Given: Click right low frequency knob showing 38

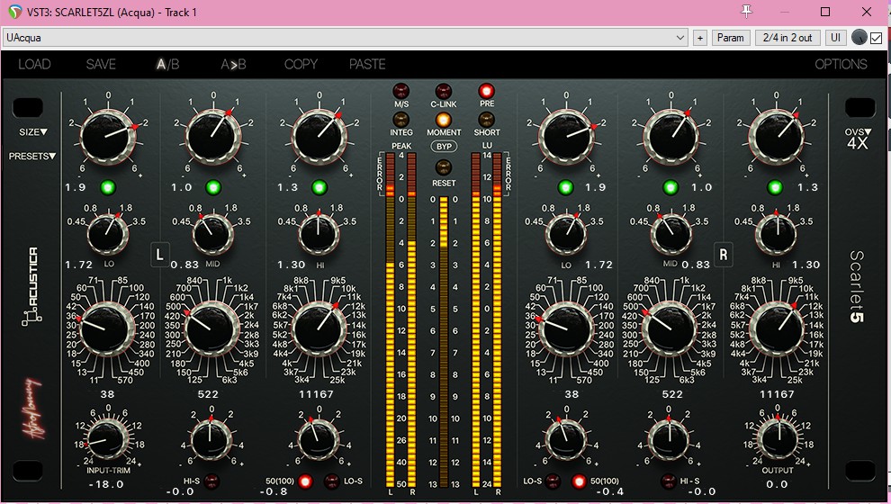Looking at the screenshot, I should point(565,329).
